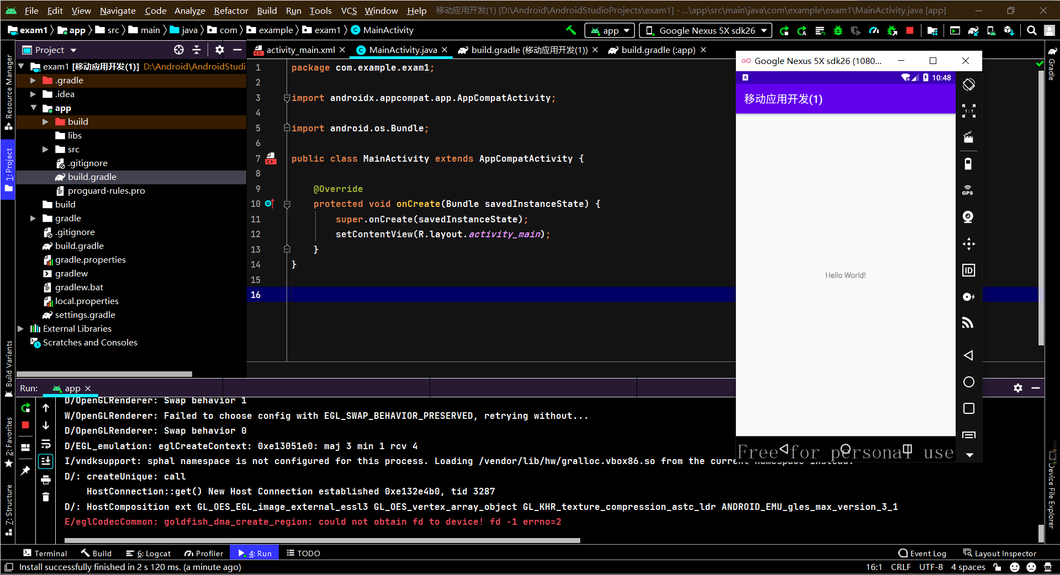This screenshot has width=1060, height=575.
Task: Click the Debug app bug icon
Action: tap(838, 30)
